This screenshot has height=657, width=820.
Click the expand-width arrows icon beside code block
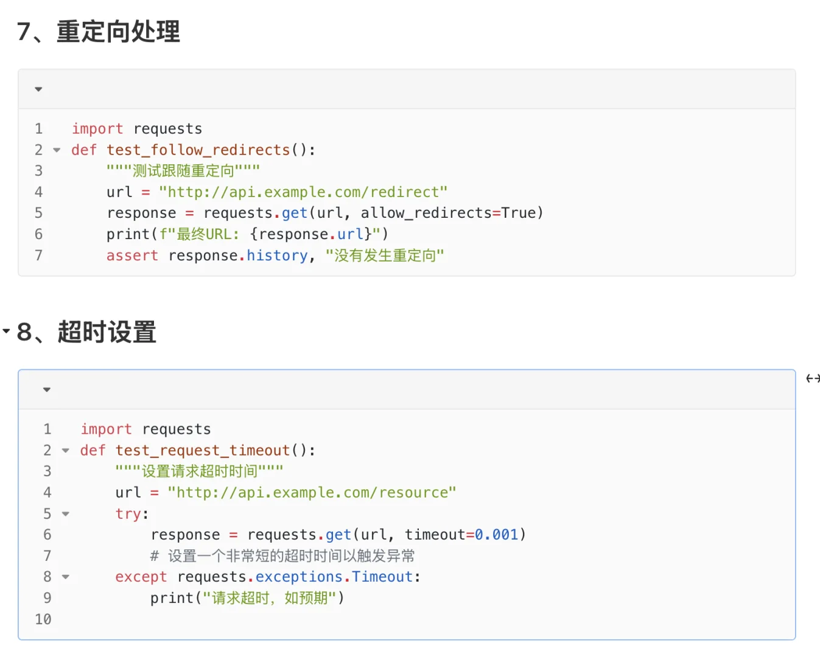(813, 378)
